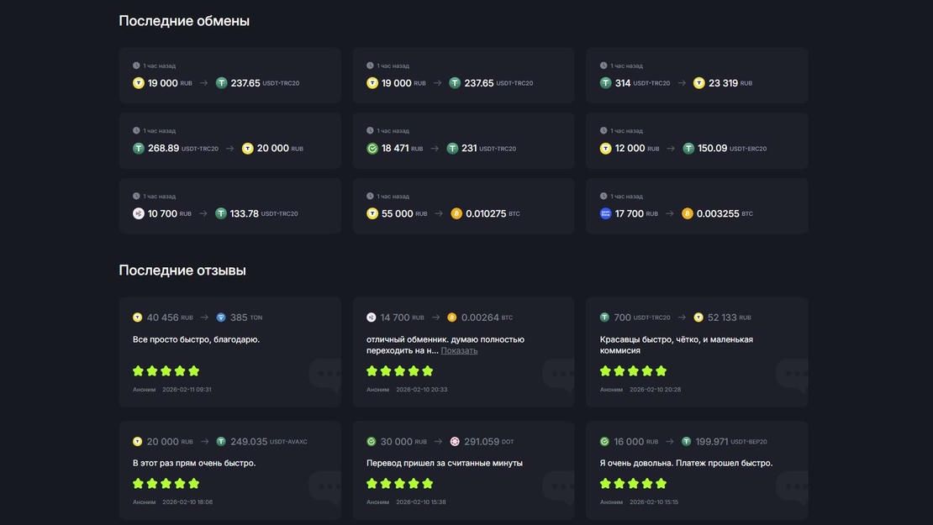Screen dimensions: 933x525
Task: Select the "Перевод пришел за считанные минуты" review card
Action: (463, 470)
